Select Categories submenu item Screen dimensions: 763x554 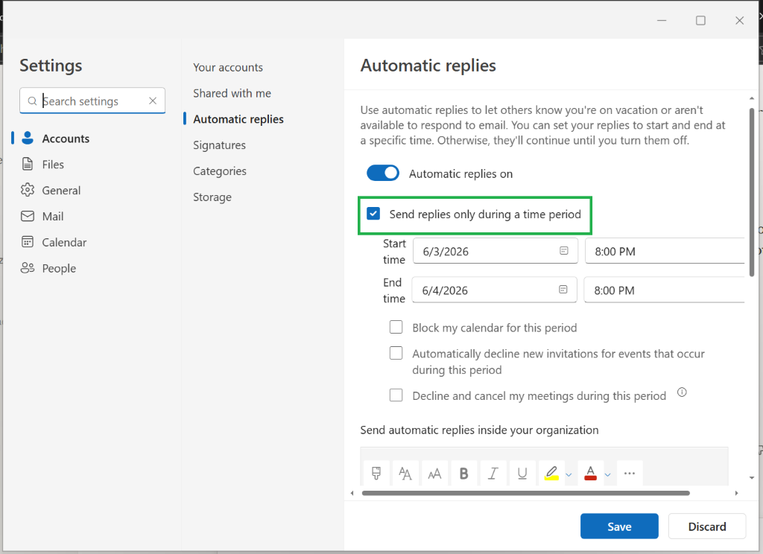coord(220,171)
